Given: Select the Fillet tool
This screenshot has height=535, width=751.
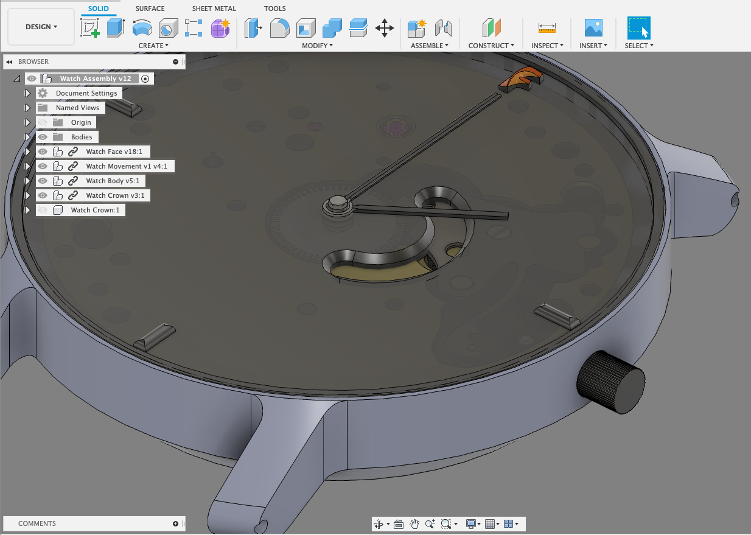Looking at the screenshot, I should [x=279, y=28].
